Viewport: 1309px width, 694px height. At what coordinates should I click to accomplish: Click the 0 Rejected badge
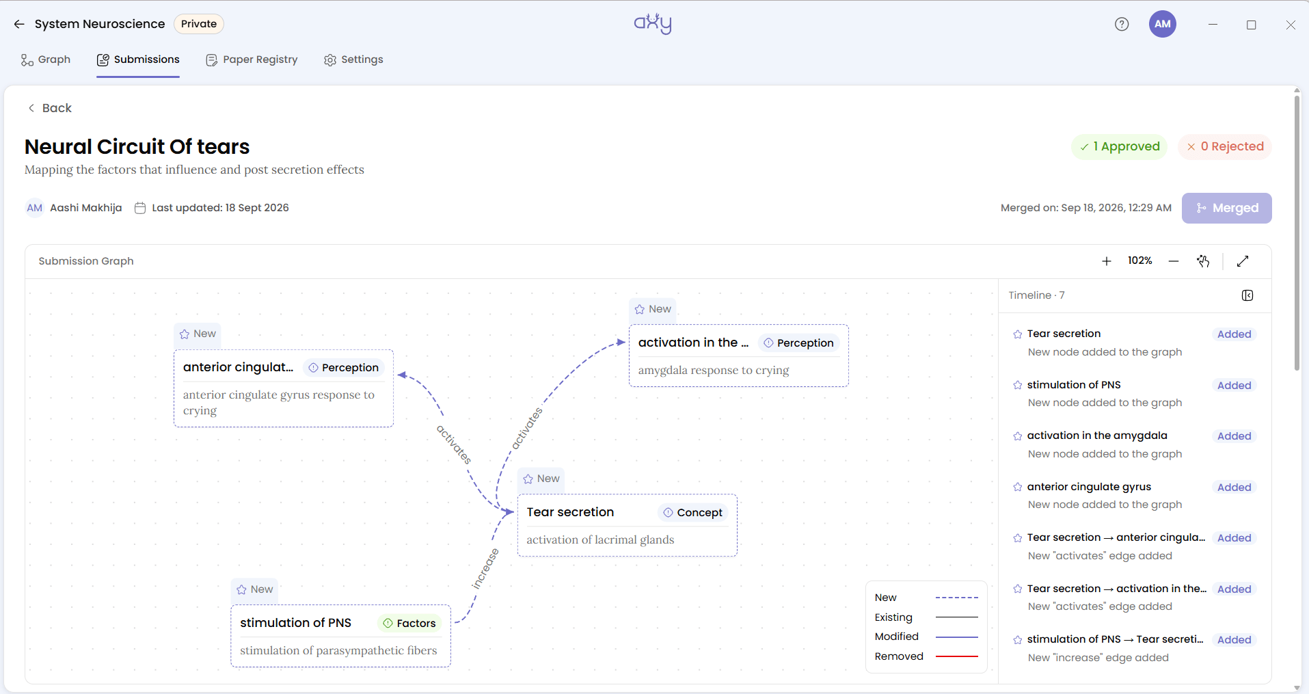(x=1225, y=146)
